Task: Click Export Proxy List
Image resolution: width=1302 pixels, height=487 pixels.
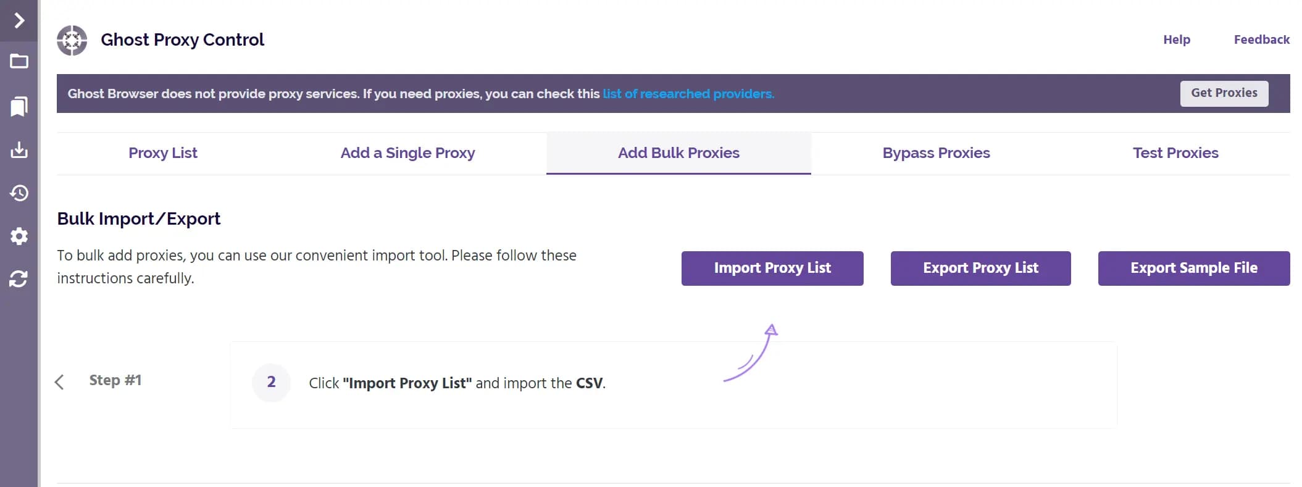Action: pos(980,268)
